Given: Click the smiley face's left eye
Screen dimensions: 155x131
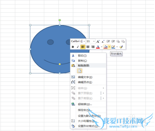Looking at the screenshot, I should pyautogui.click(x=51, y=42).
